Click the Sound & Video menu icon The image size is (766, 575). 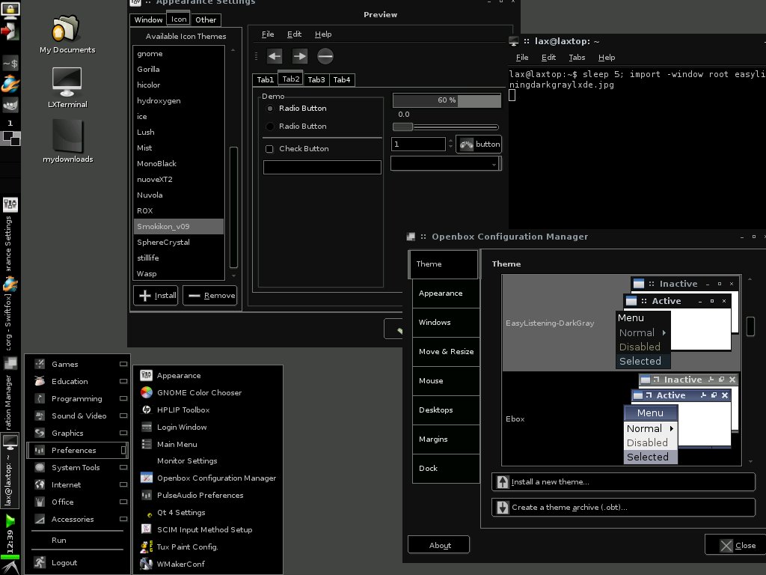[40, 416]
